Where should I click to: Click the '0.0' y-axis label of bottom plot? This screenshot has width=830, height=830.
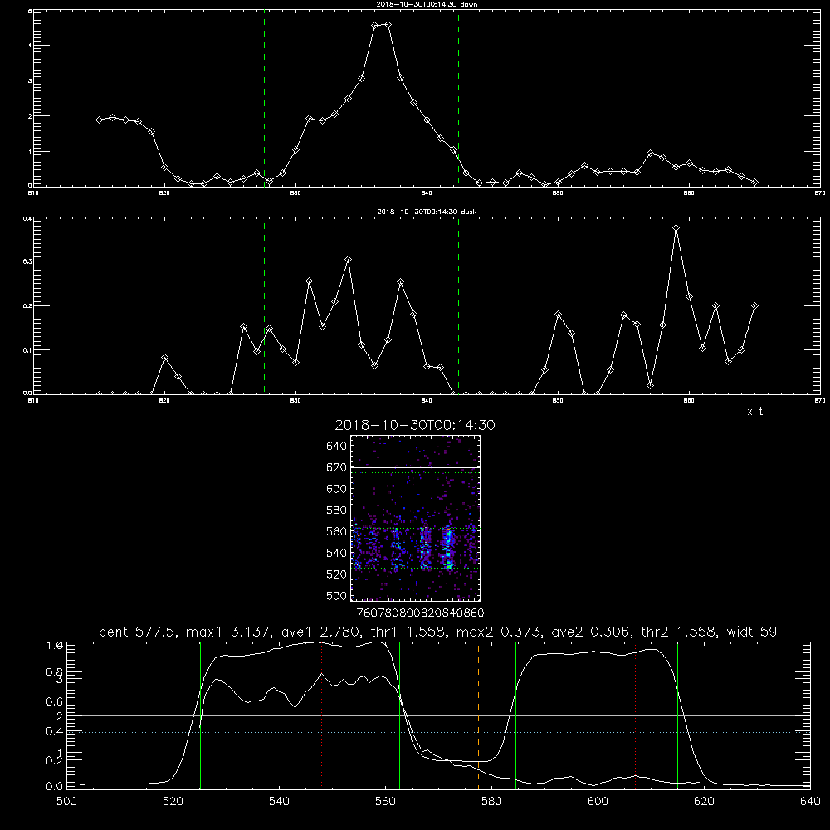click(55, 786)
